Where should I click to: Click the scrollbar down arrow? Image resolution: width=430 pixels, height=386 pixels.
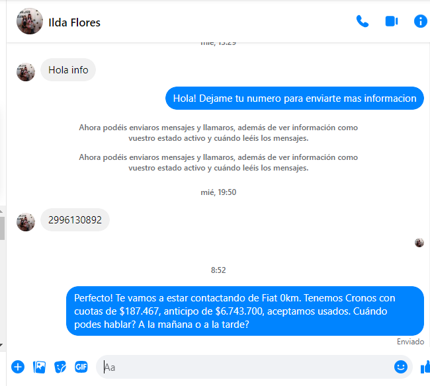1,344
